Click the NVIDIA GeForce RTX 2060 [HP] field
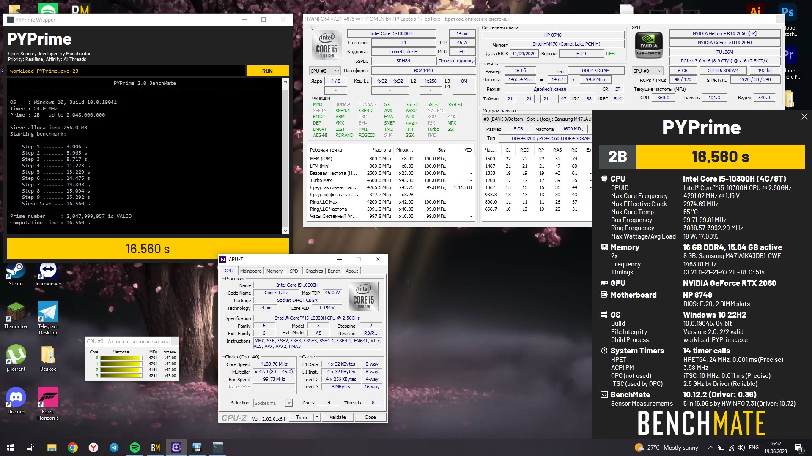The image size is (812, 456). click(724, 33)
